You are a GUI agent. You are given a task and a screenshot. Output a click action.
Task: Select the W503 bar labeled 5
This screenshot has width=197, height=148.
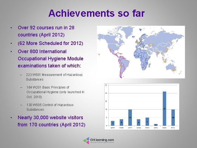(x=147, y=122)
